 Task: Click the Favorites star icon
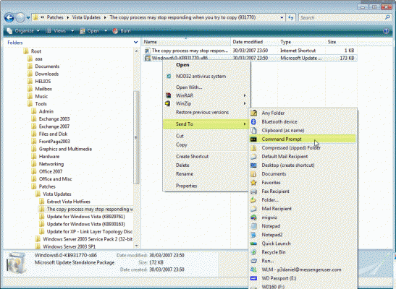coord(253,183)
